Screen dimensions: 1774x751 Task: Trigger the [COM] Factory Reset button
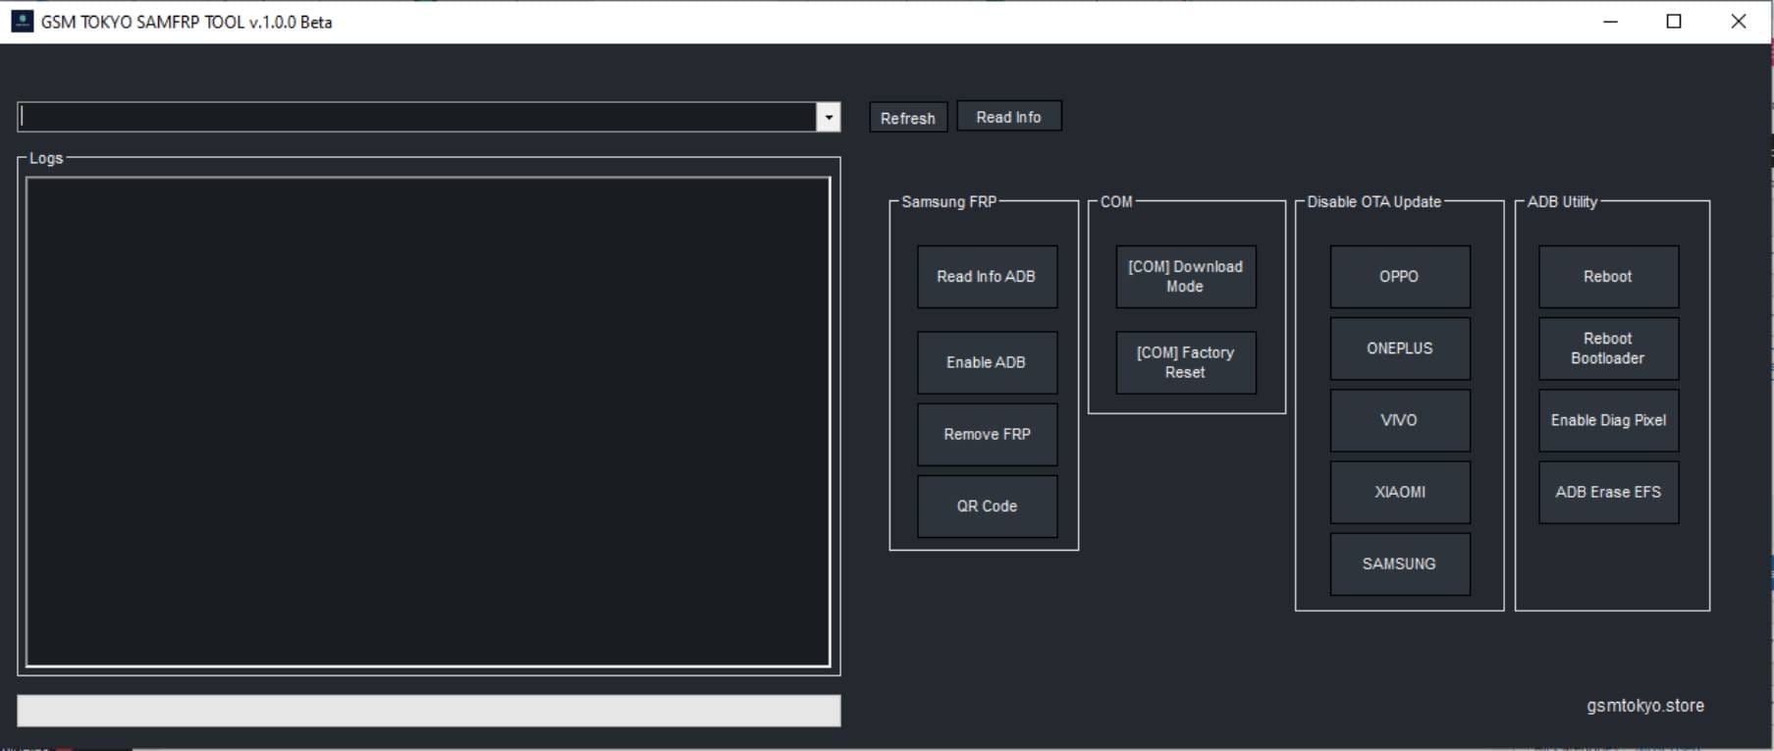tap(1185, 362)
